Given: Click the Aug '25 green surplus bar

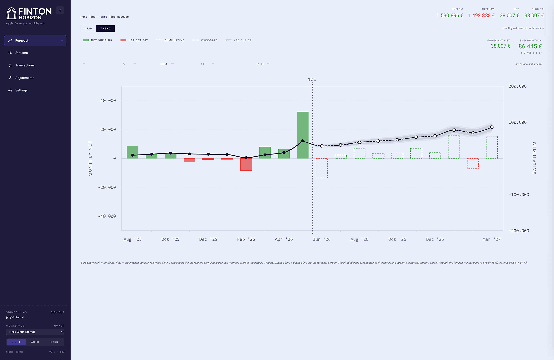Looking at the screenshot, I should (133, 152).
